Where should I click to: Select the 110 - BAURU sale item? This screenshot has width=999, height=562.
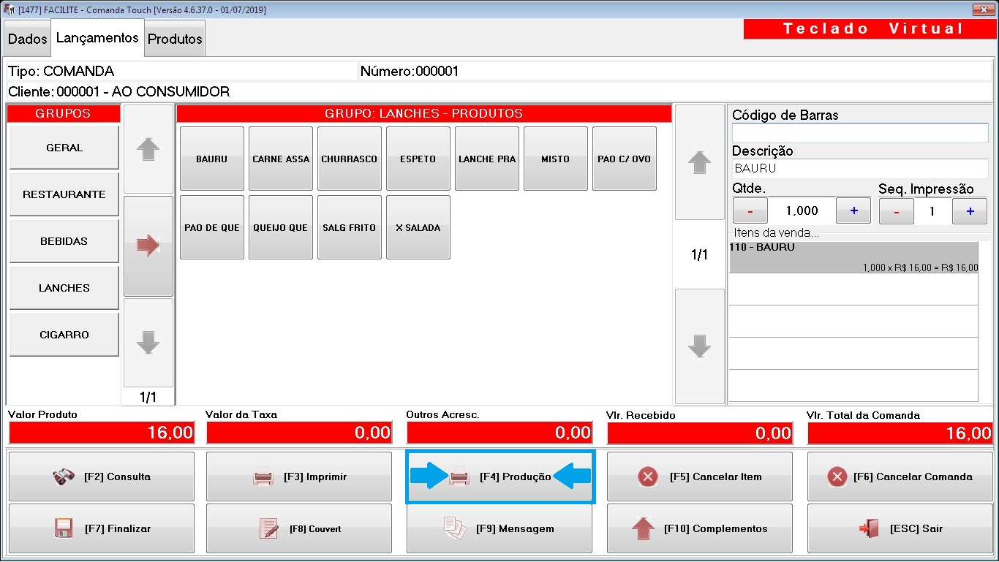point(853,257)
